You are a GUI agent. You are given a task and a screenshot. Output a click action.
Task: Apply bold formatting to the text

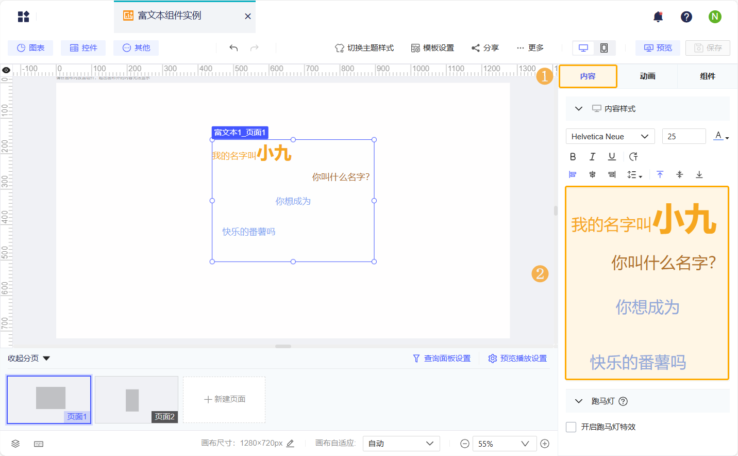click(x=573, y=156)
